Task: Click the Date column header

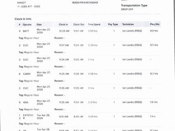Action: [x=39, y=25]
